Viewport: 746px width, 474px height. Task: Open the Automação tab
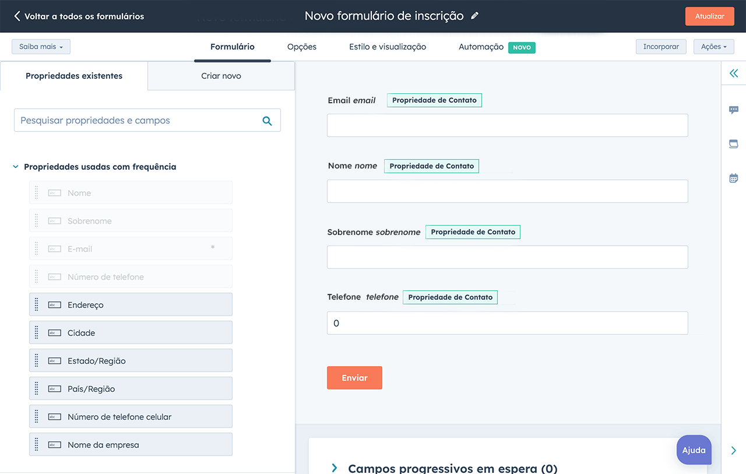[x=481, y=47]
